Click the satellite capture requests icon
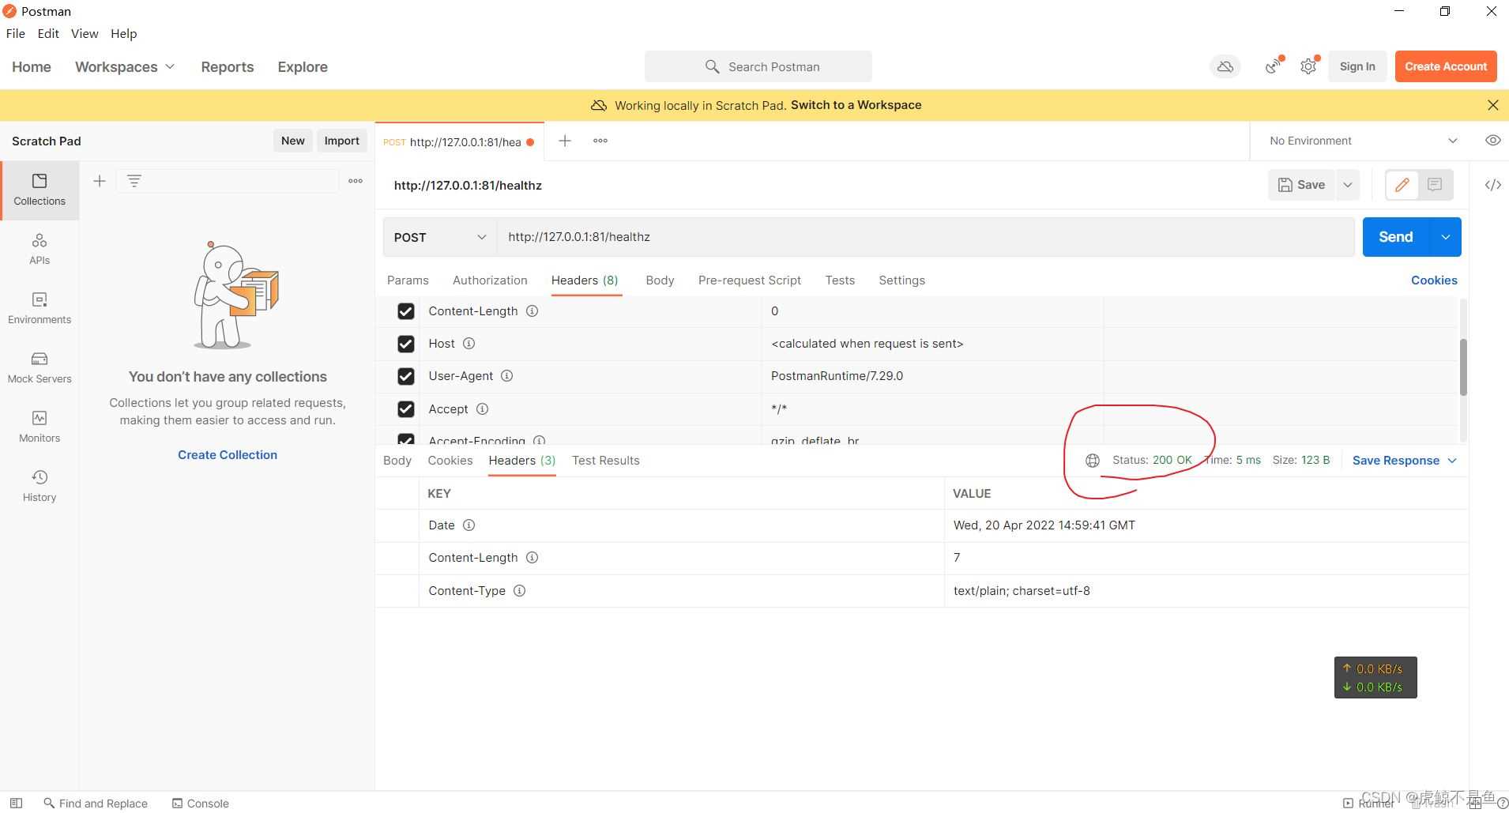The width and height of the screenshot is (1509, 813). (x=1273, y=67)
